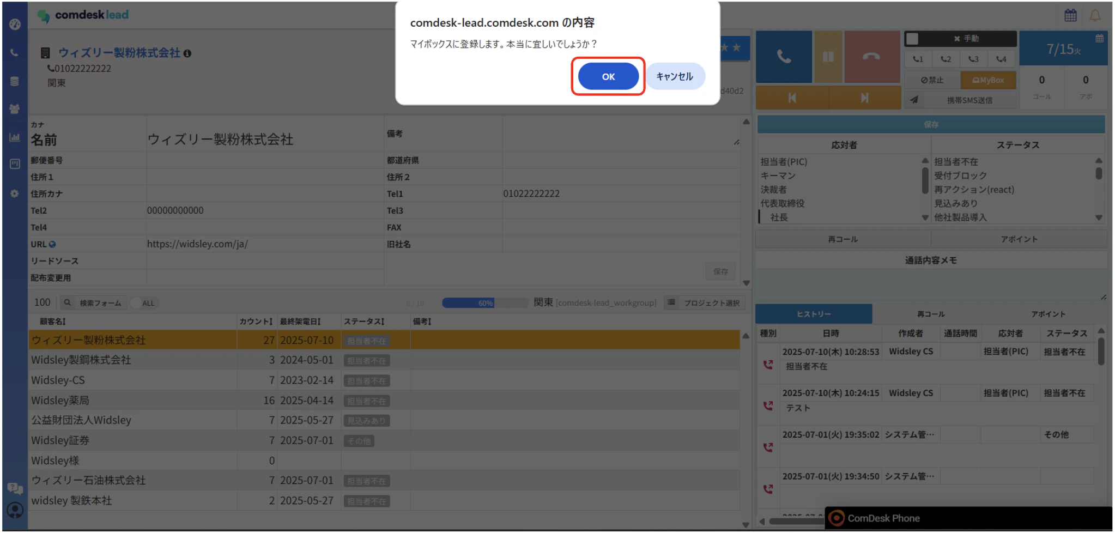Select 見込みあり in status list
1115x533 pixels.
(956, 203)
